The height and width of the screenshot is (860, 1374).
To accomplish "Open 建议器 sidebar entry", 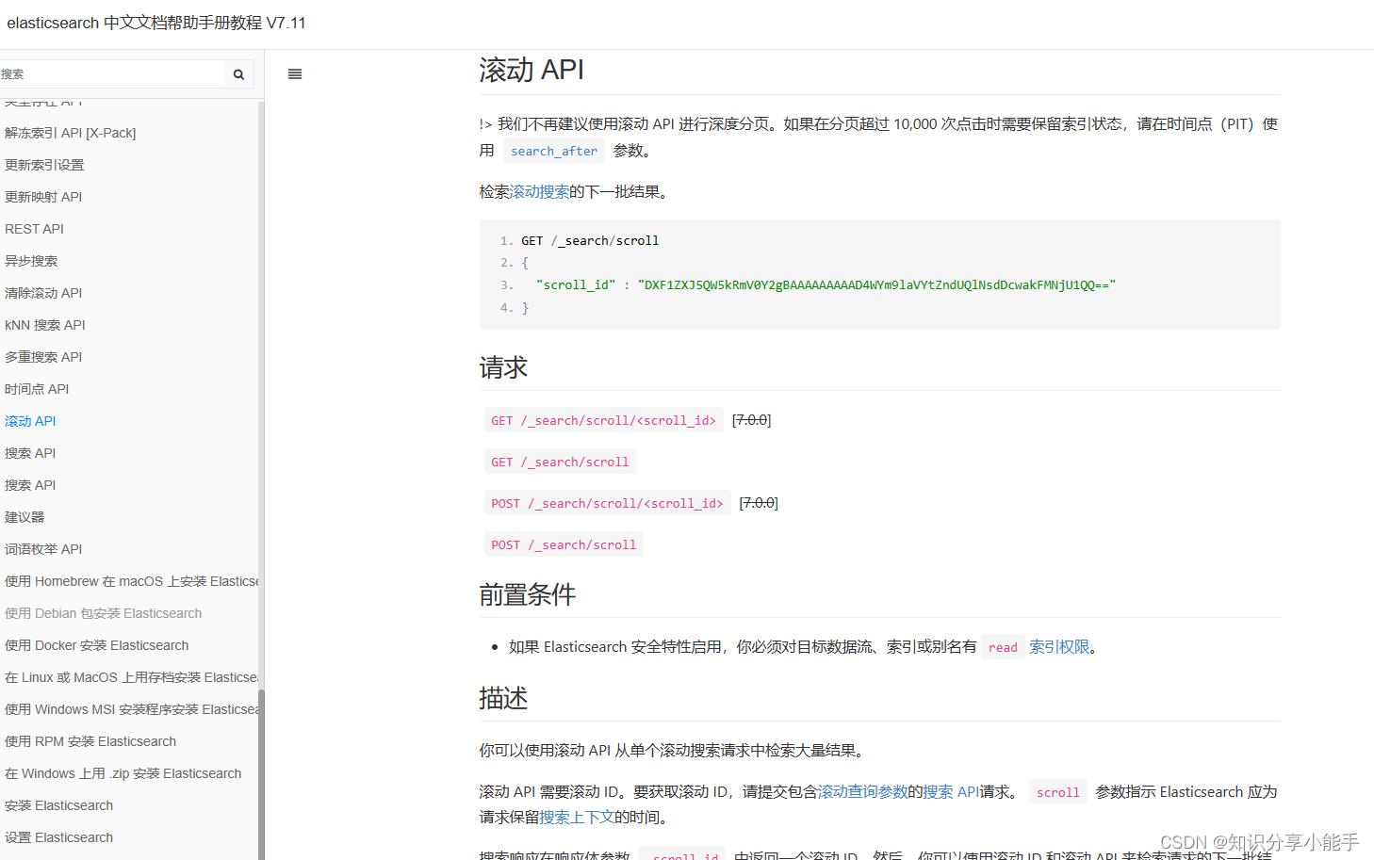I will tap(25, 517).
